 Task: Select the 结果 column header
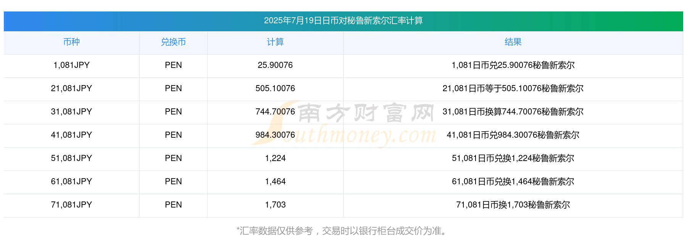tap(513, 42)
